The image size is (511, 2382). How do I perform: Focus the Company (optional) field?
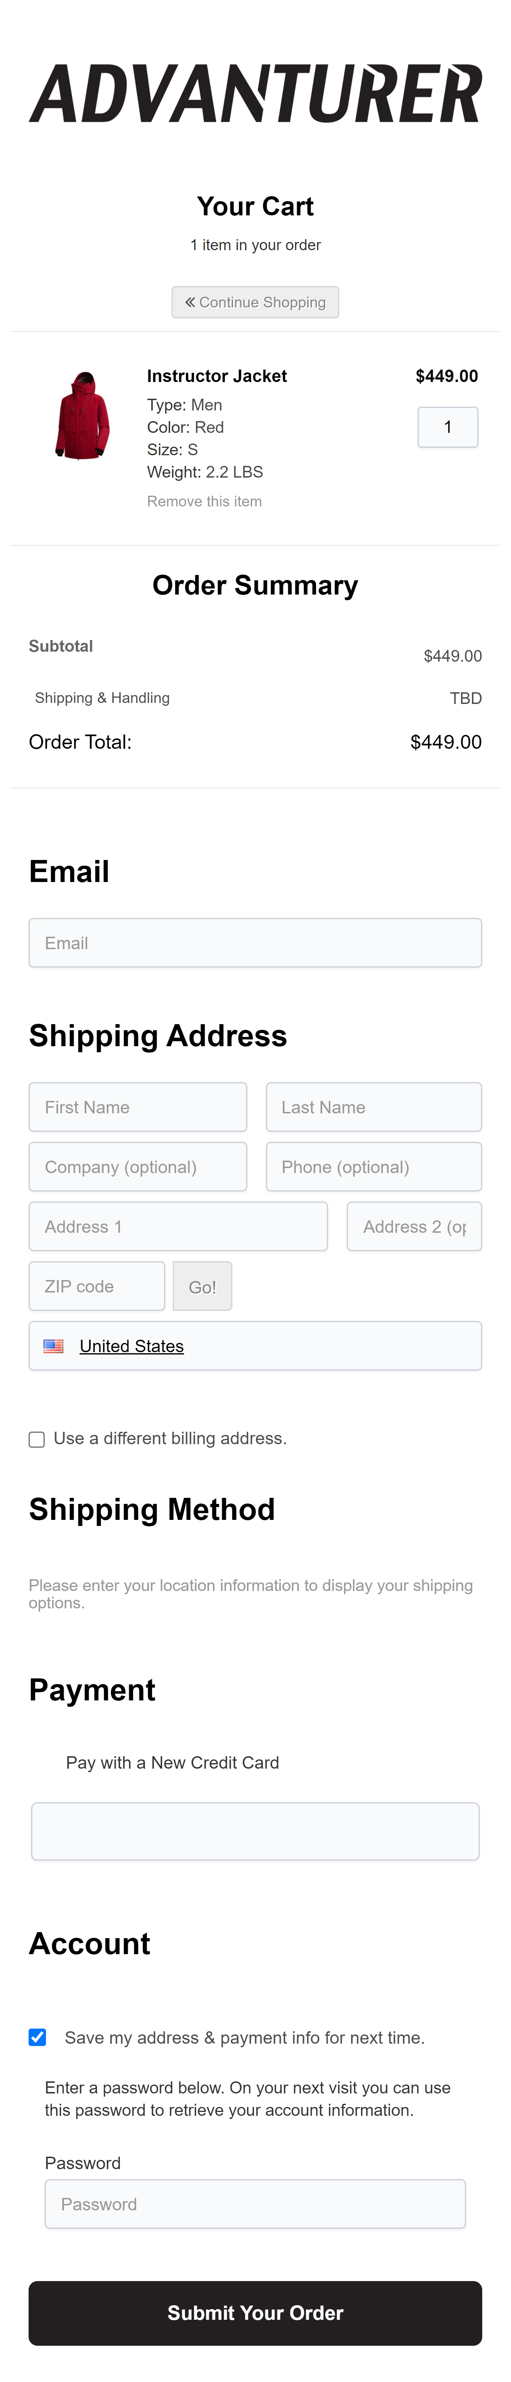(x=138, y=1167)
